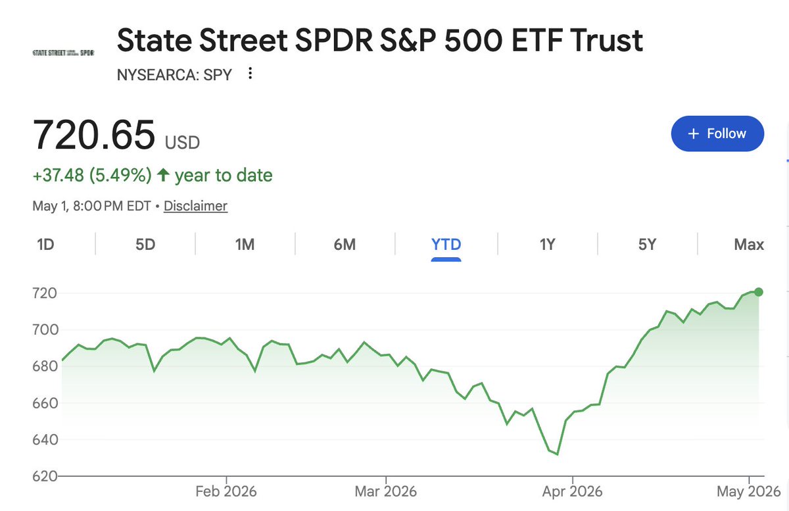The width and height of the screenshot is (789, 511).
Task: Click the plus icon in the Follow button
Action: point(692,134)
